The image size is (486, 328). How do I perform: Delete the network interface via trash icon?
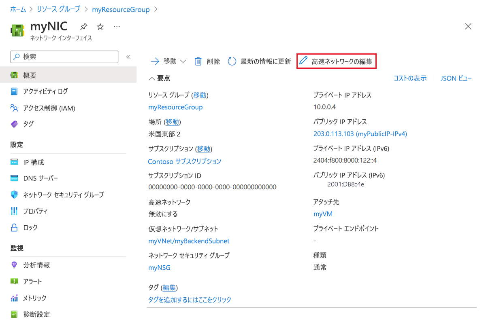(198, 61)
